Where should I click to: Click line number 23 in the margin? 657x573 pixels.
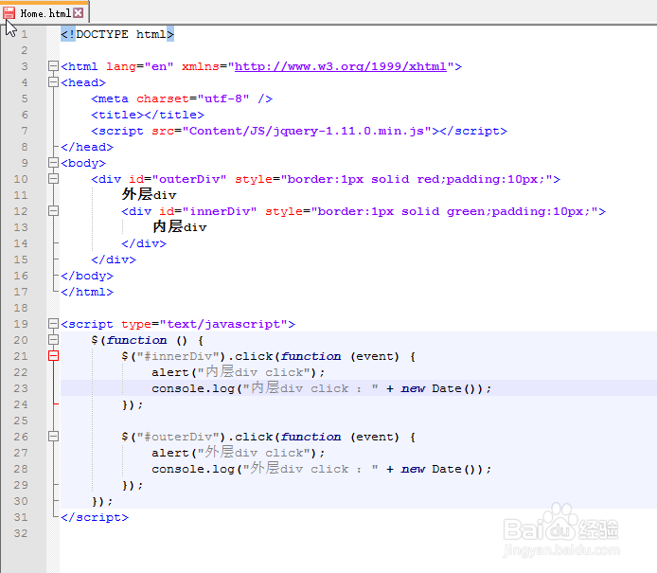pyautogui.click(x=21, y=388)
